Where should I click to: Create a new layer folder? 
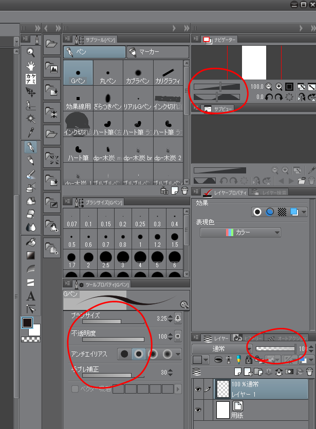coord(258,372)
